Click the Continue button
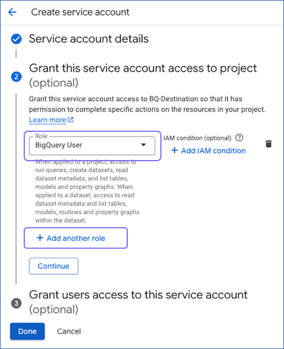This screenshot has height=349, width=284. click(53, 266)
